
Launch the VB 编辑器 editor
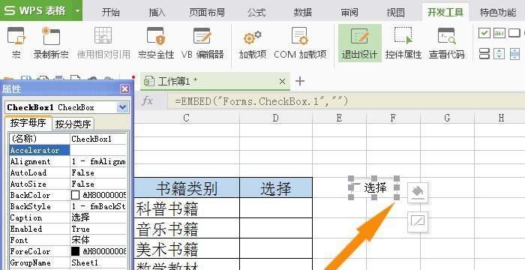coord(202,43)
